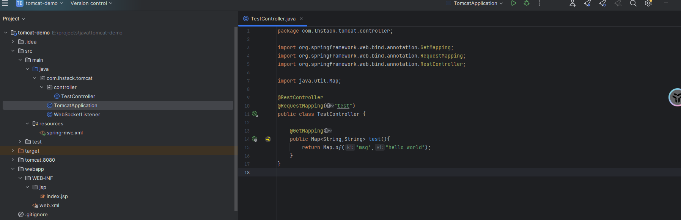Image resolution: width=681 pixels, height=220 pixels.
Task: Expand the .idea folder
Action: coord(13,42)
